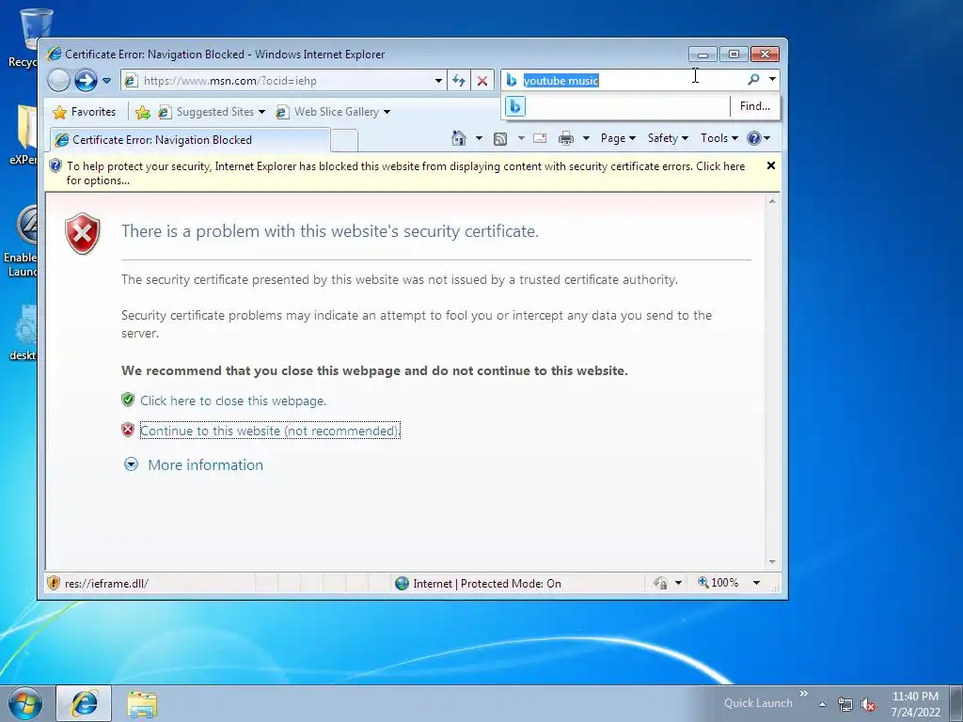Click the Print icon
The height and width of the screenshot is (722, 963).
click(565, 138)
